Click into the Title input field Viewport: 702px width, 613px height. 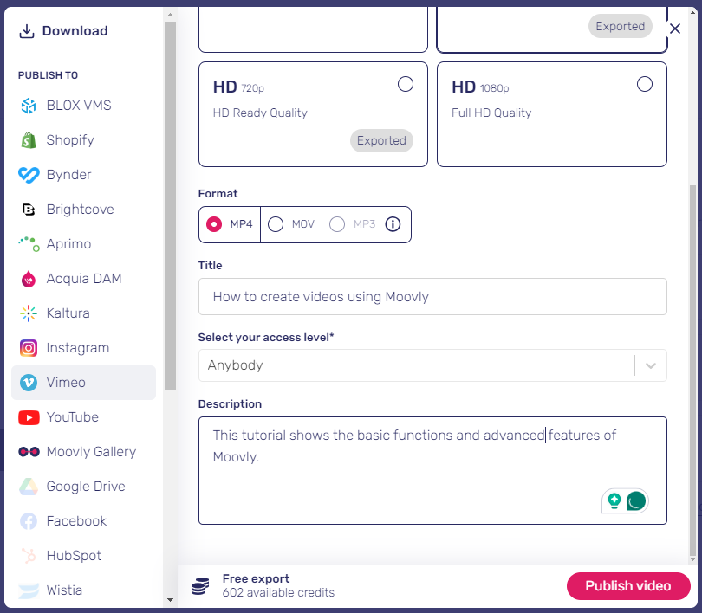coord(432,297)
